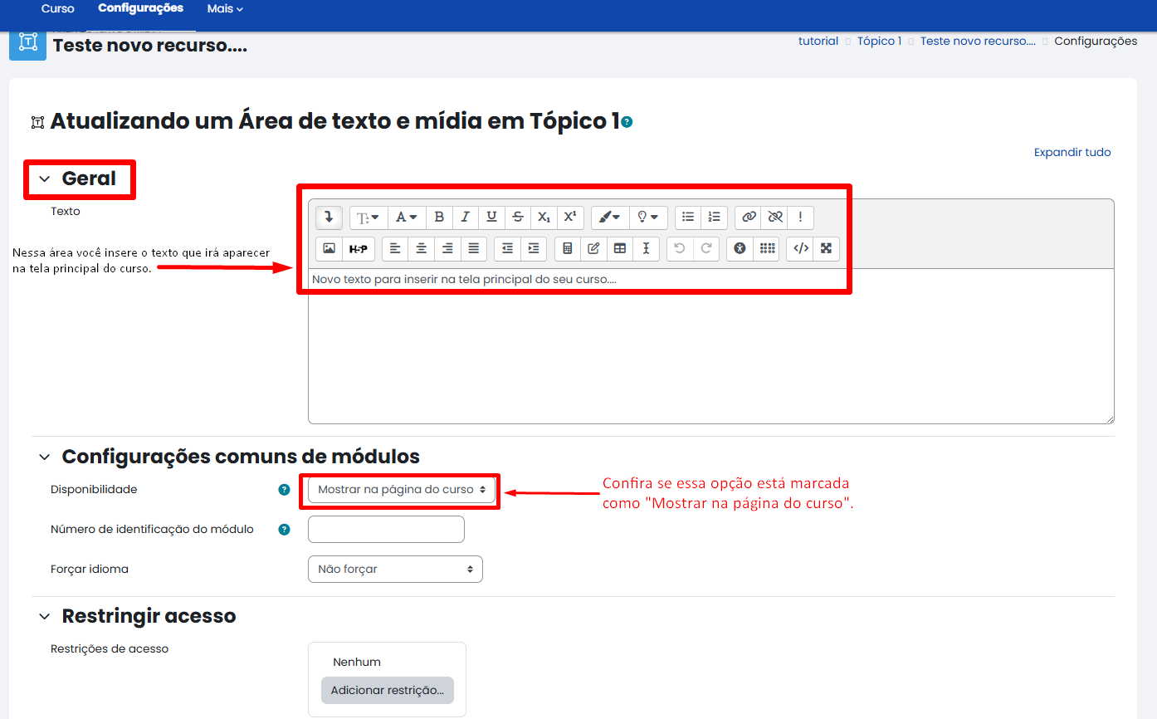Screen dimensions: 1157x719
Task: Open the Mais menu
Action: click(224, 8)
